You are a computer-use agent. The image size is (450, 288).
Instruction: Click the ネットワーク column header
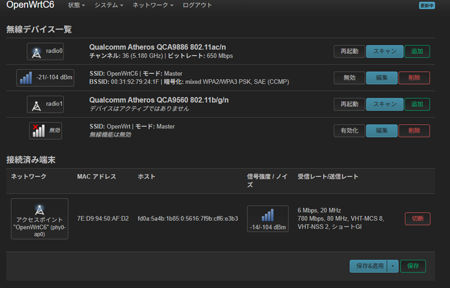point(29,177)
